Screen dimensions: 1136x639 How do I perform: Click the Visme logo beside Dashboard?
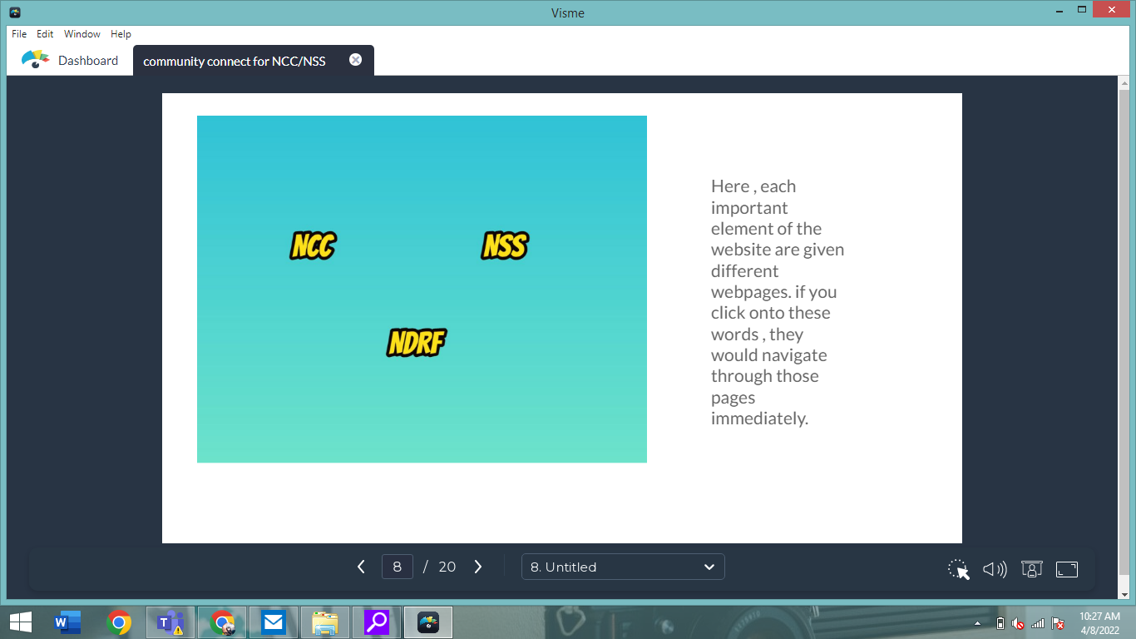(35, 60)
